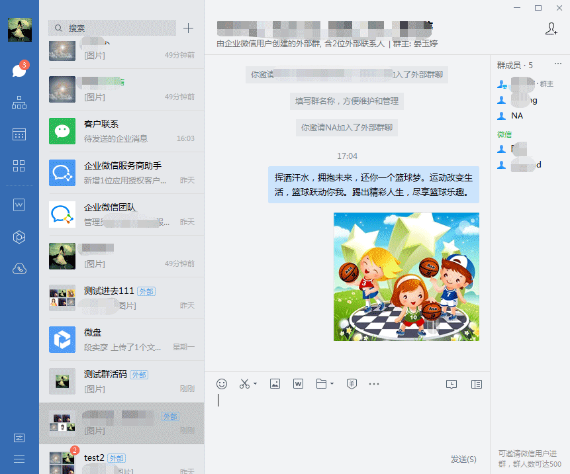Click the red packet yen icon
Screen dimensions: 570x474
(x=352, y=384)
